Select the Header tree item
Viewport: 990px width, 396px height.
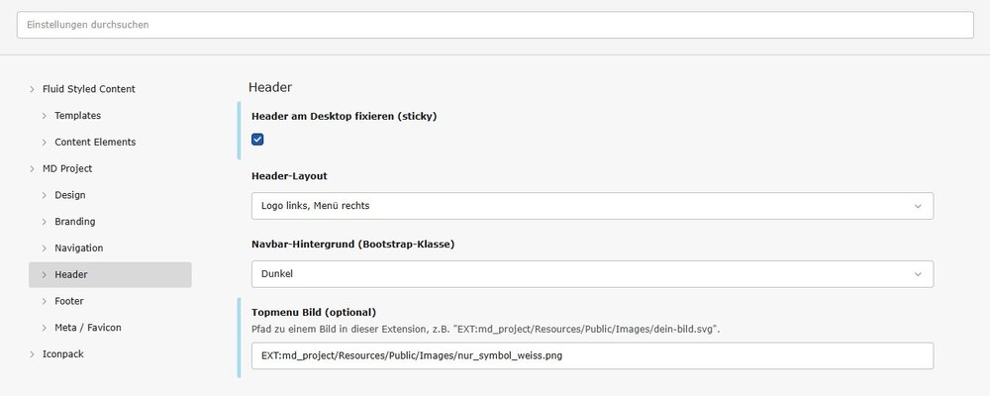71,274
